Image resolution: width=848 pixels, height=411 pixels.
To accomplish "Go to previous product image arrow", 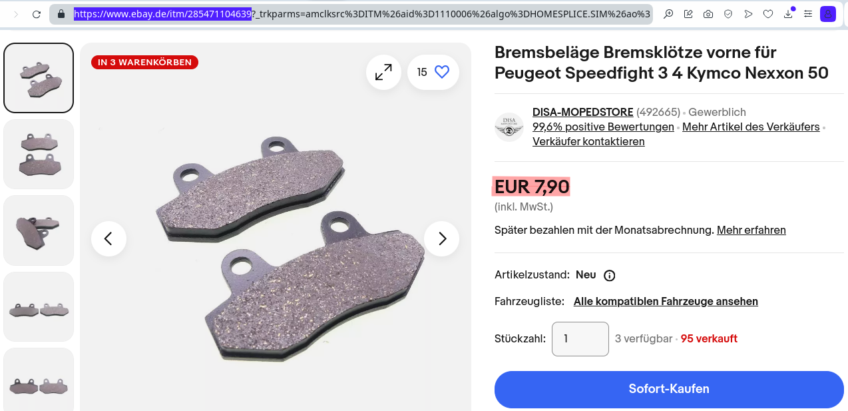I will [x=108, y=238].
